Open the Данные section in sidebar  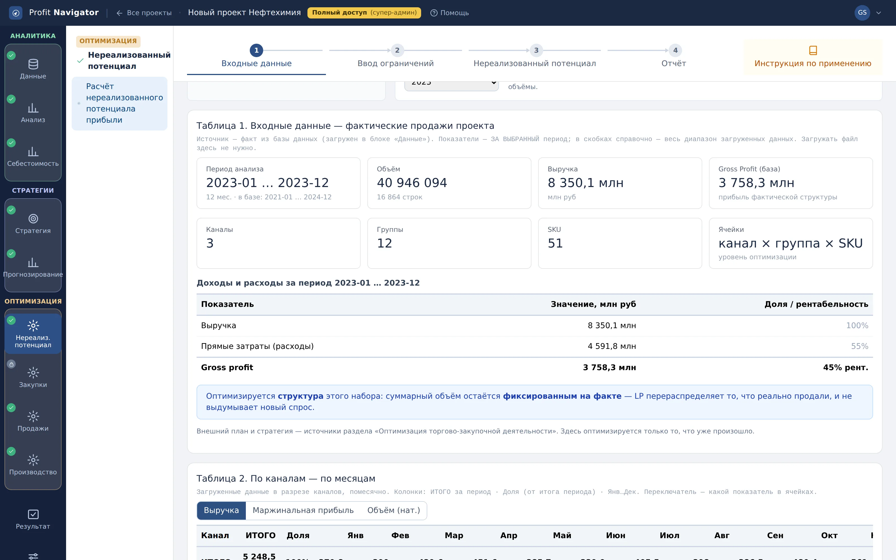pyautogui.click(x=33, y=69)
